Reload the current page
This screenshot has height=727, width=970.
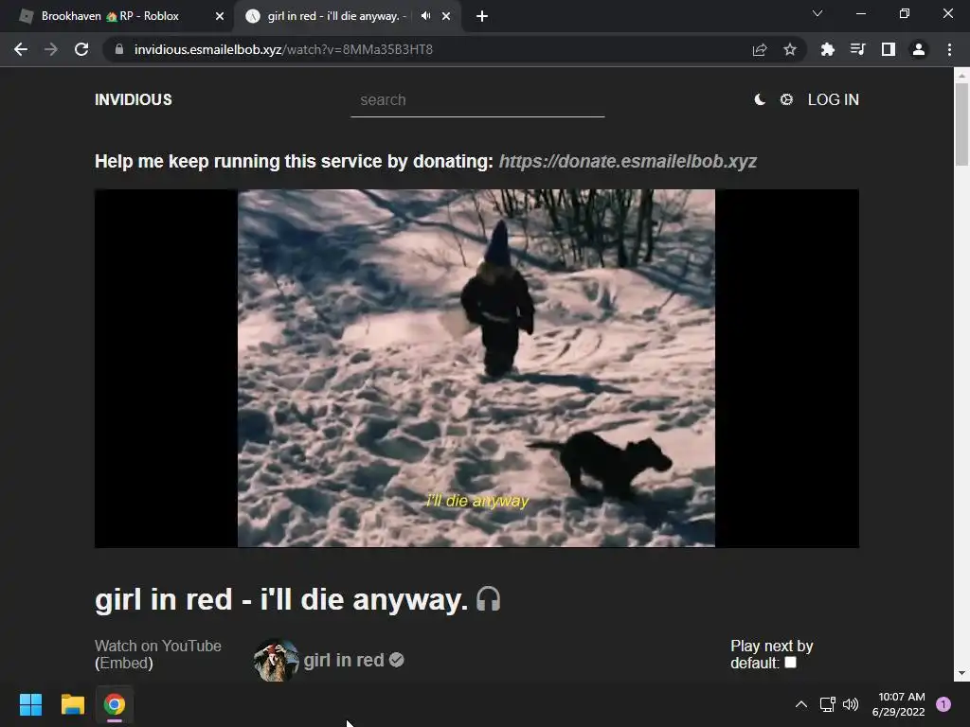[x=81, y=49]
